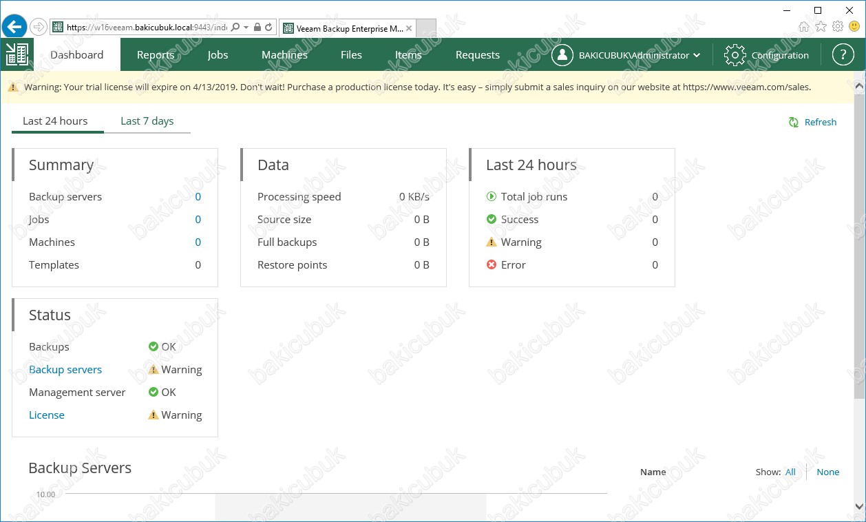Click the Templates label in Summary
Viewport: 866px width, 522px height.
(x=54, y=264)
